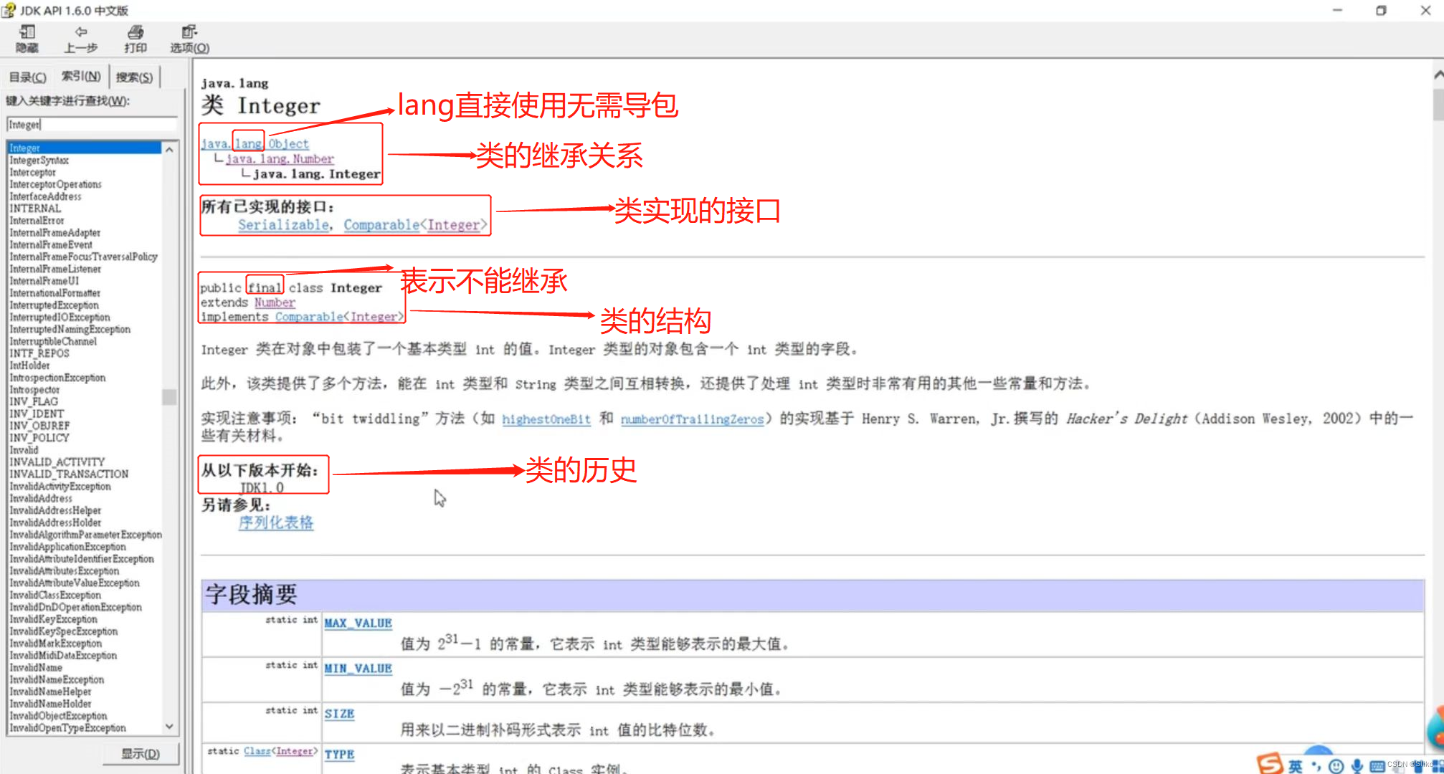
Task: Open the Sogou soft keyboard icon
Action: [x=1377, y=767]
